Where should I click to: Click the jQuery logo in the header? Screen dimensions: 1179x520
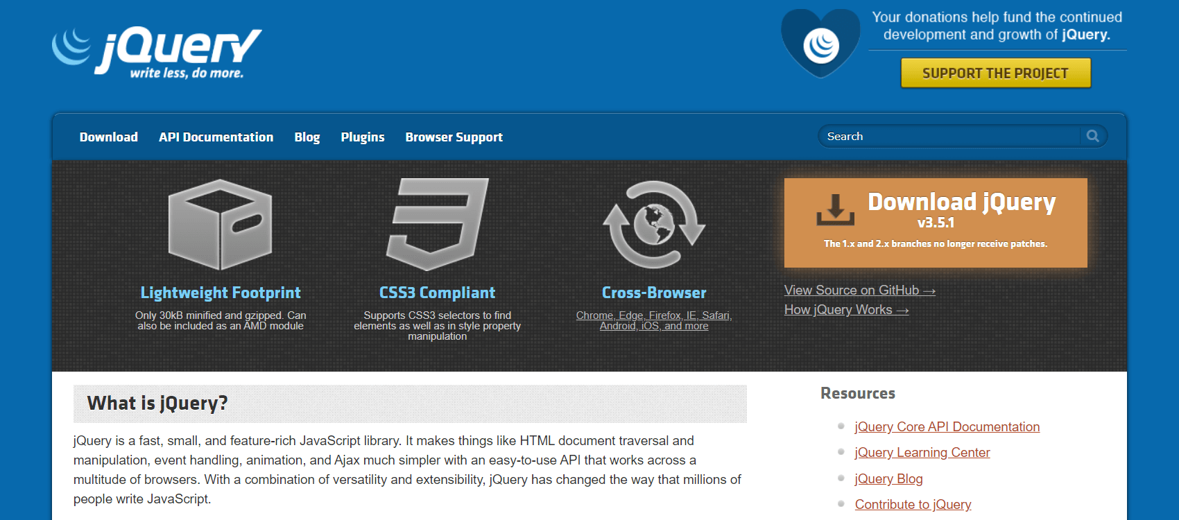[157, 52]
